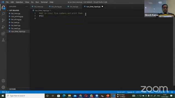Open Zoom app from taskbar

click(x=97, y=96)
